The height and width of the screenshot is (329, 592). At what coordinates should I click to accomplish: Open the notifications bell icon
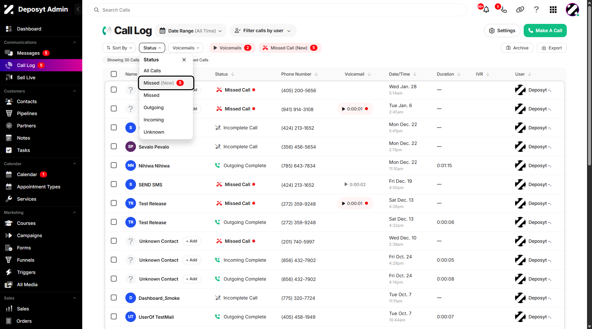(x=486, y=10)
